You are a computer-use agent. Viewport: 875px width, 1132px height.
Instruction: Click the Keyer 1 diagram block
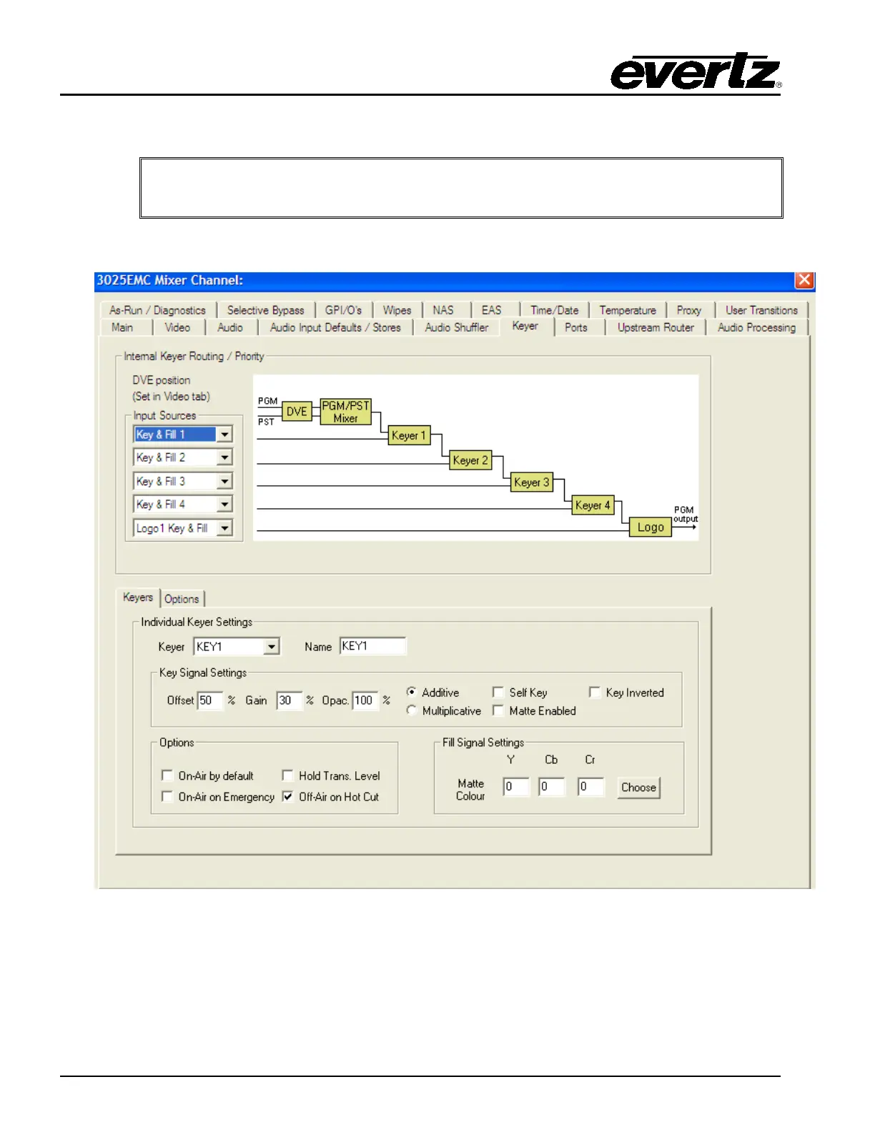point(409,435)
